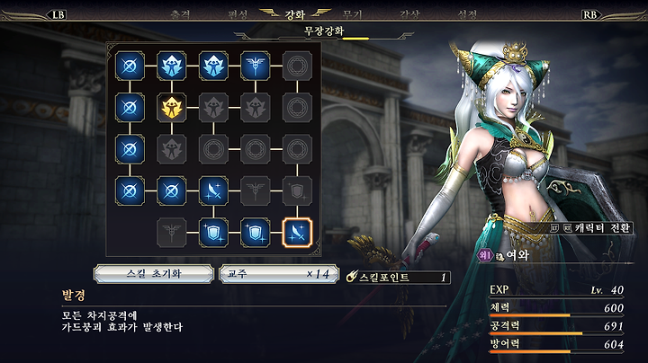648x363 pixels.
Task: Select the blue shield node beside the highlighted sword
Action: 256,233
